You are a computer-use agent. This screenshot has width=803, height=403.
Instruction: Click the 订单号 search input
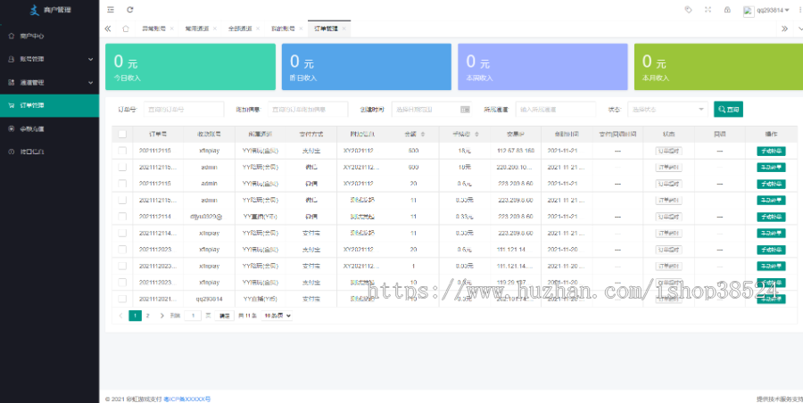183,109
